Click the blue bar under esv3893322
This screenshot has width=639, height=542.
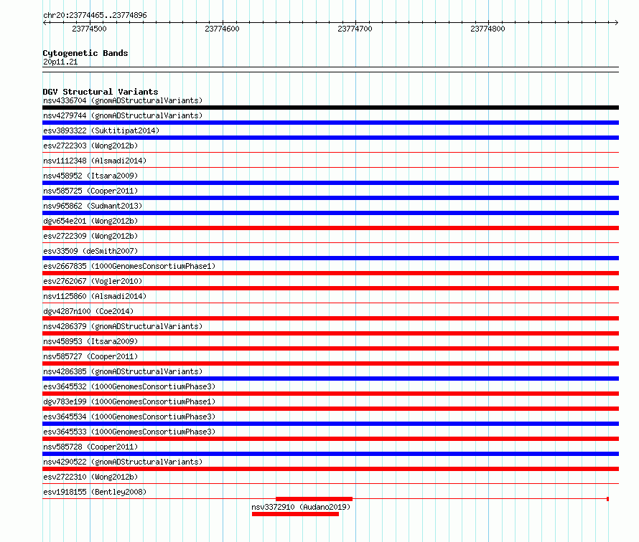(330, 138)
